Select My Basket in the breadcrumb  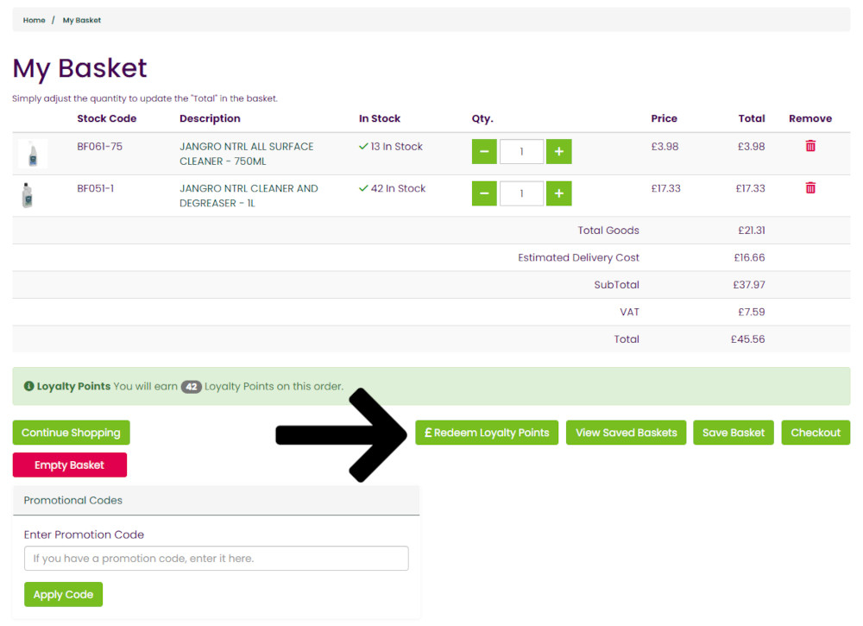click(82, 20)
